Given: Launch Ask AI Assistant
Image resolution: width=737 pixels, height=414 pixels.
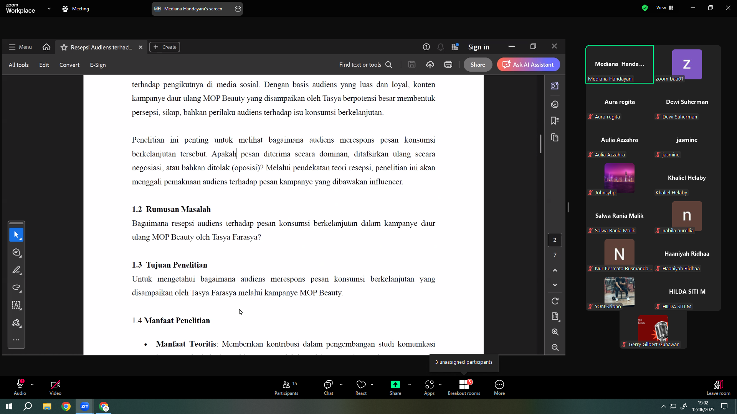Looking at the screenshot, I should coord(528,64).
